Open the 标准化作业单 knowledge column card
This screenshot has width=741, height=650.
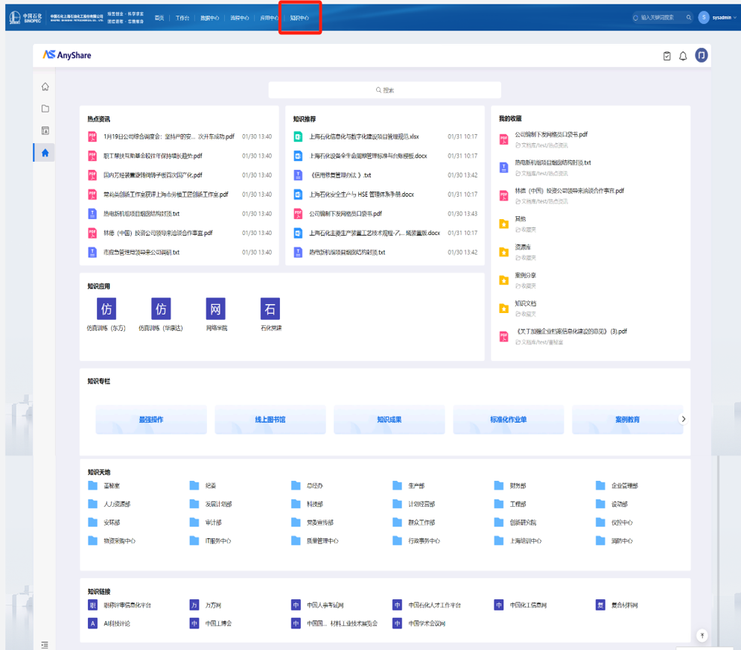point(508,420)
